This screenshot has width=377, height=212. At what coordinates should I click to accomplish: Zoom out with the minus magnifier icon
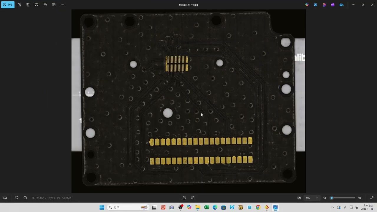(325, 198)
